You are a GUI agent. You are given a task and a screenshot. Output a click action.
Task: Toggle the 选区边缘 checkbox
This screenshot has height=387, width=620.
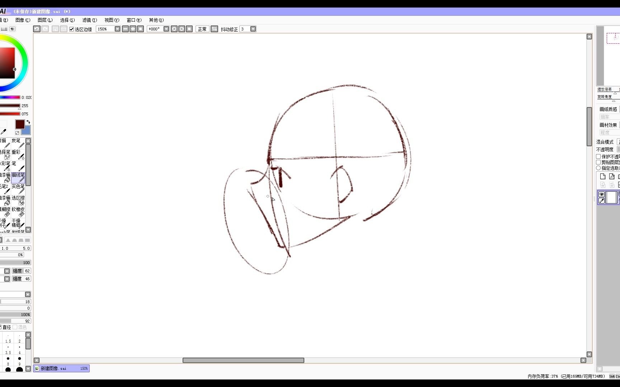pyautogui.click(x=71, y=29)
